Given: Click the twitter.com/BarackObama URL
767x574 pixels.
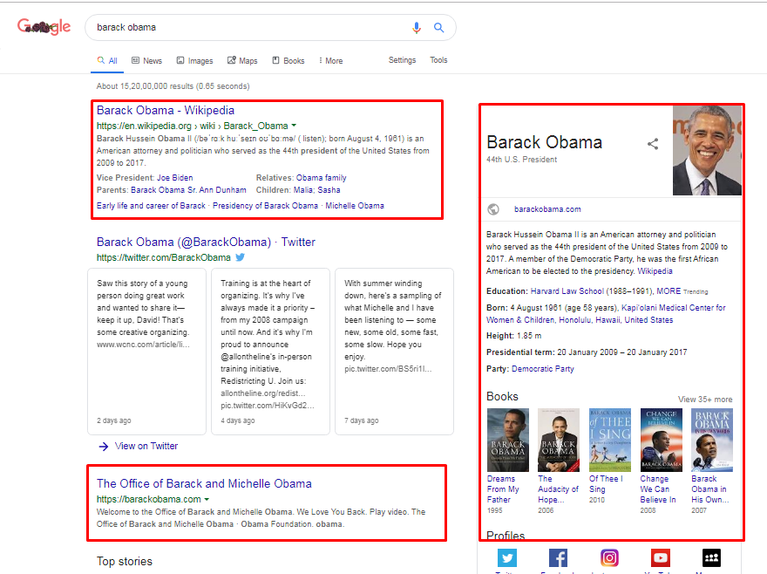Looking at the screenshot, I should tap(163, 257).
